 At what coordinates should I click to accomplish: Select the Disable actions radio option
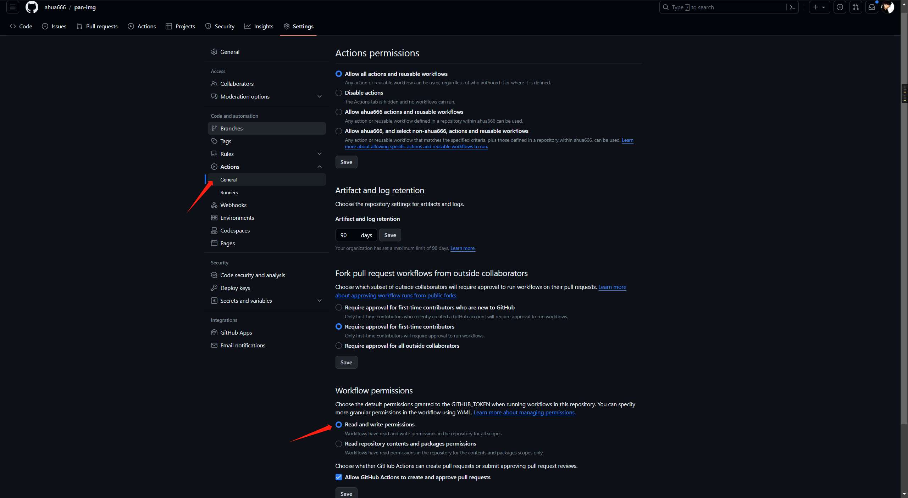tap(339, 93)
